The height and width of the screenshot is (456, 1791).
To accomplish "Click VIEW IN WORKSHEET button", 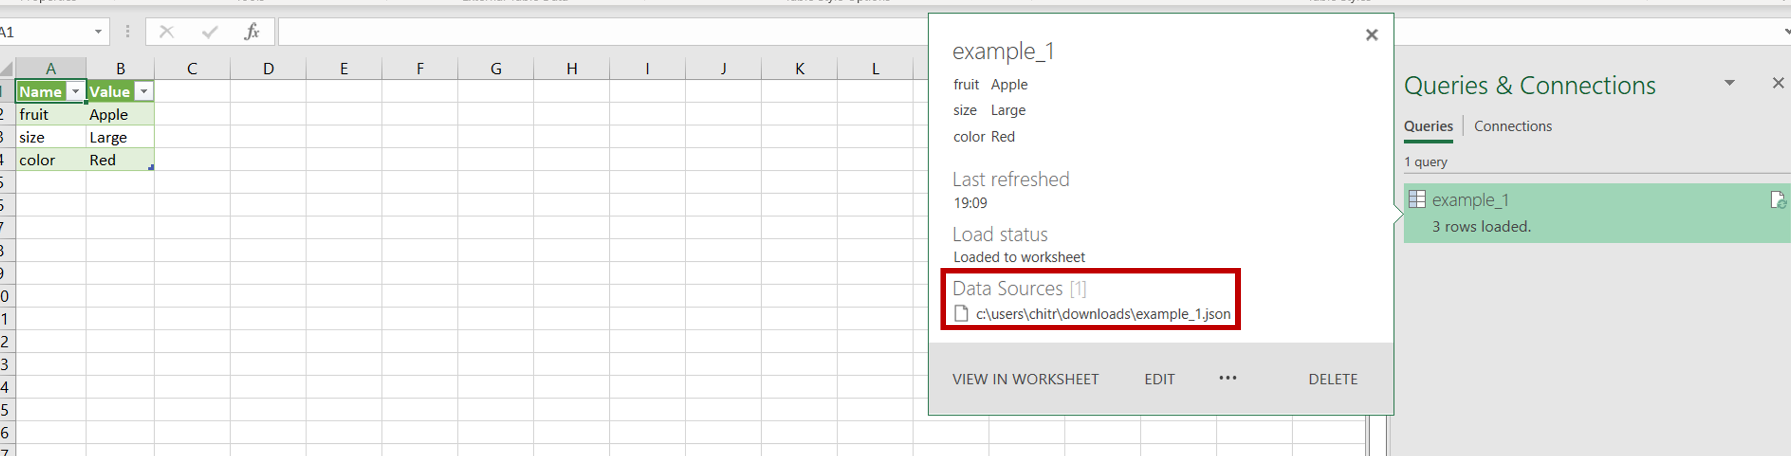I will [x=1025, y=379].
